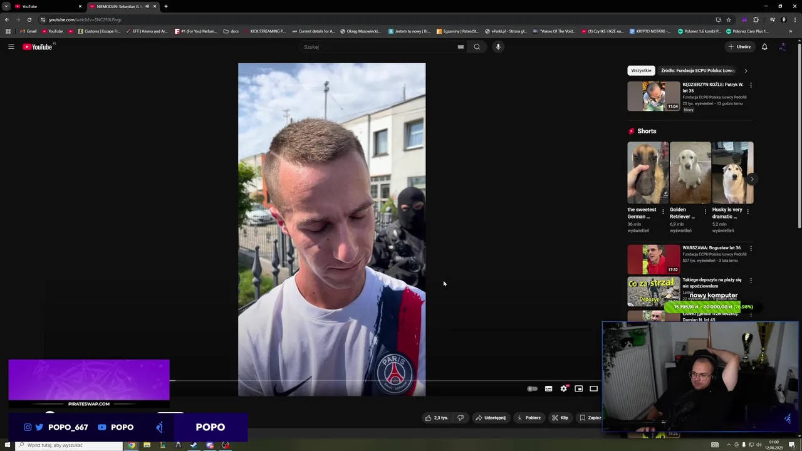Open options for Husky is very dramatic short
Viewport: 802px width, 451px height.
[747, 212]
